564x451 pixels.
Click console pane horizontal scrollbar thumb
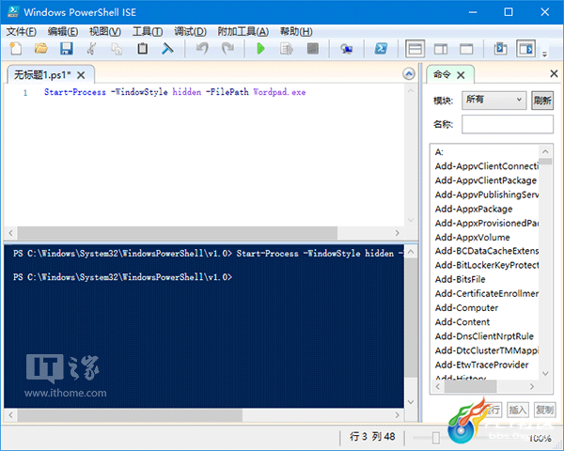130,415
